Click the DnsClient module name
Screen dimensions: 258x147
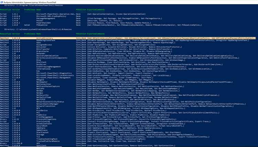[41, 62]
